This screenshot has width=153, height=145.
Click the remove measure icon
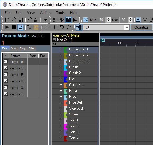point(53,27)
